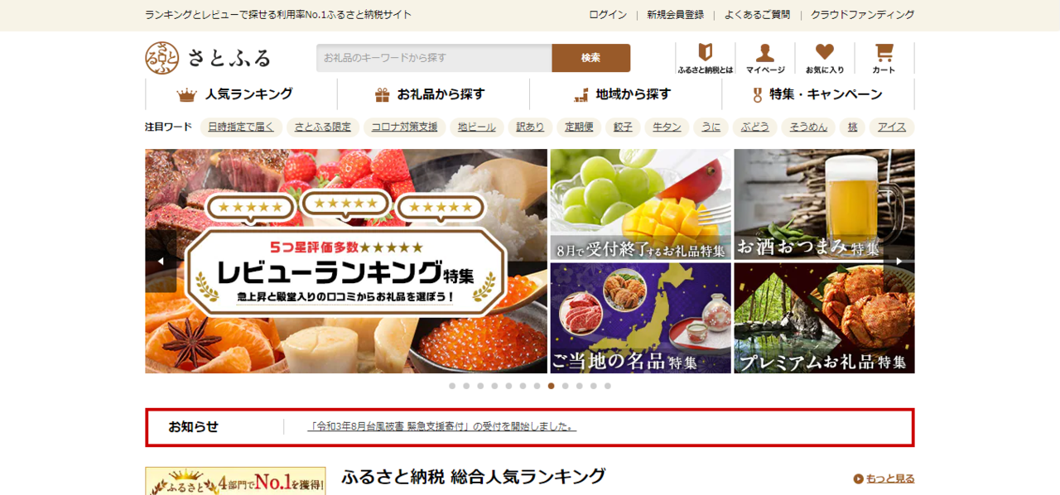The height and width of the screenshot is (495, 1060).
Task: Show next banner with right arrow
Action: (x=899, y=262)
